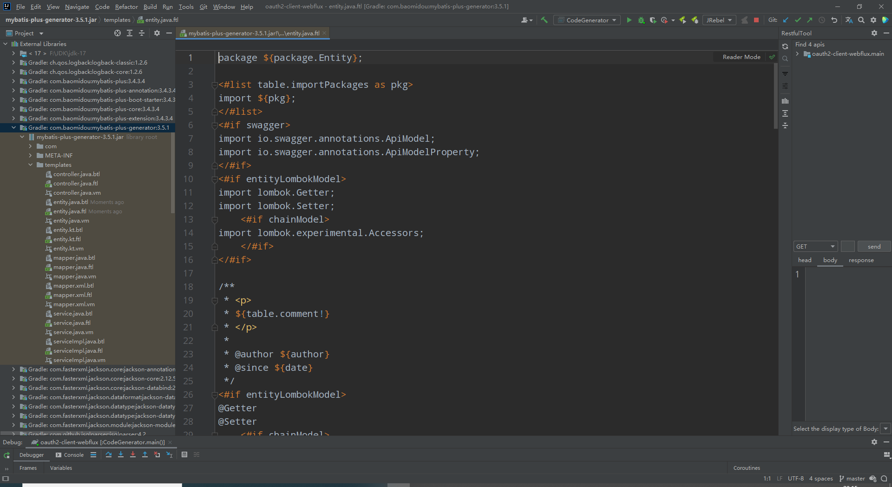Viewport: 892px width, 487px height.
Task: Click Git Push green arrow
Action: click(810, 20)
